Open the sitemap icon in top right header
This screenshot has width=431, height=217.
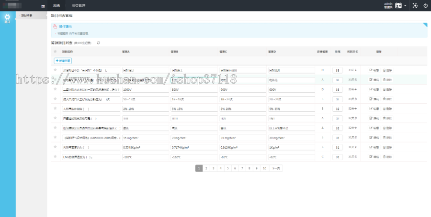415,6
